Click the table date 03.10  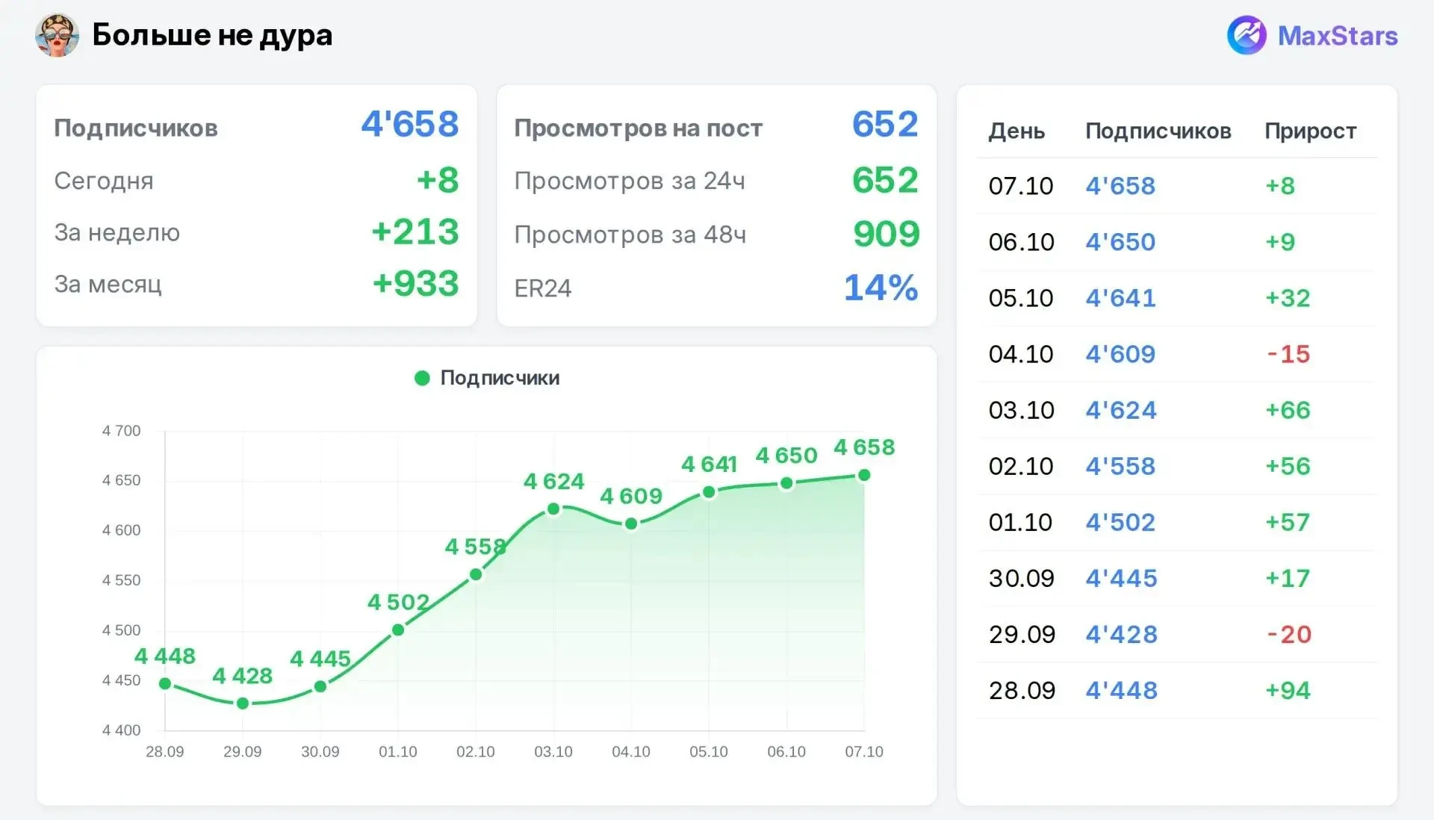pos(1021,409)
